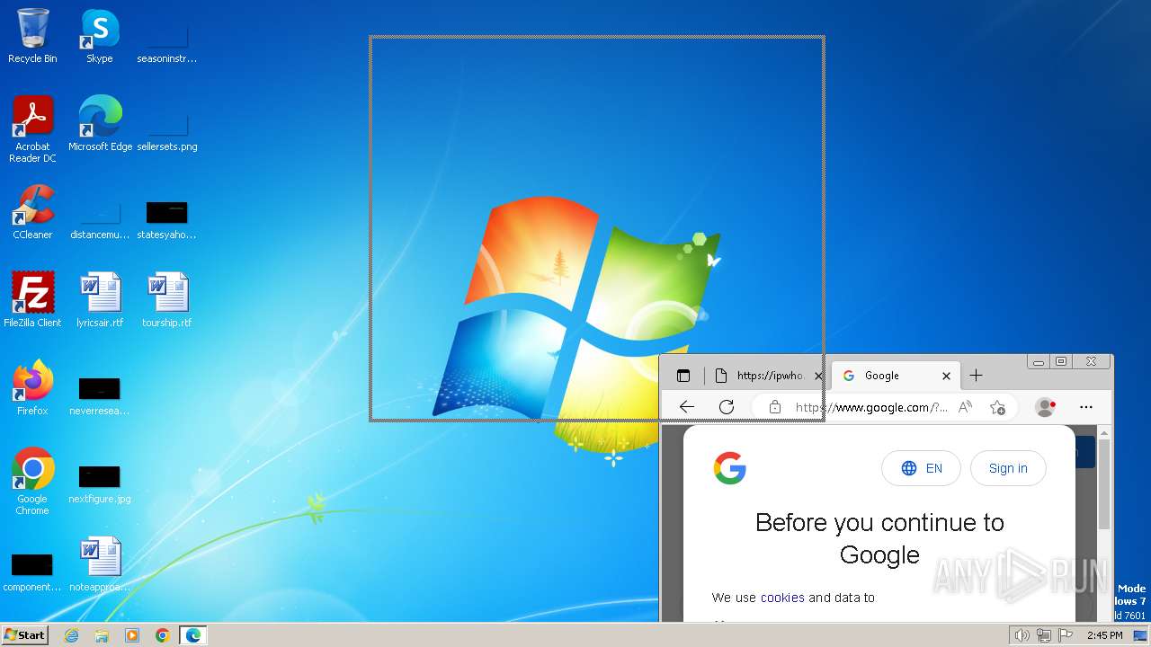Launch CCleaner from the desktop
1151x647 pixels.
click(x=32, y=212)
